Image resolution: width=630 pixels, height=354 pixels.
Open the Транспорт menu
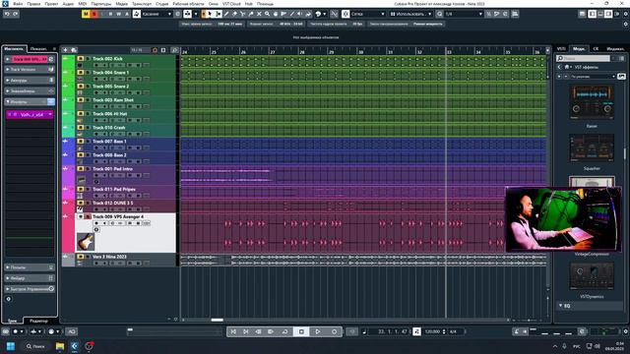(142, 4)
